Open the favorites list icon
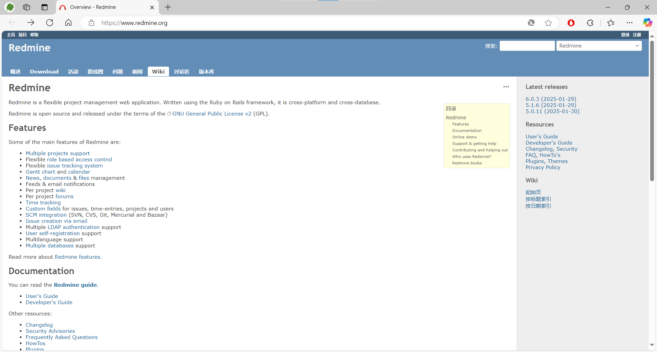The width and height of the screenshot is (657, 352). 611,23
